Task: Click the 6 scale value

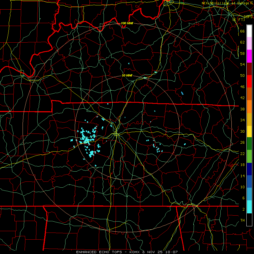Action: point(243,198)
